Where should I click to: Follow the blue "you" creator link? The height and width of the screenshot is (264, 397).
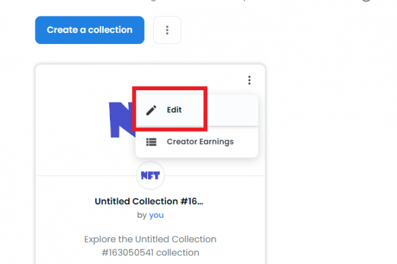click(x=156, y=215)
